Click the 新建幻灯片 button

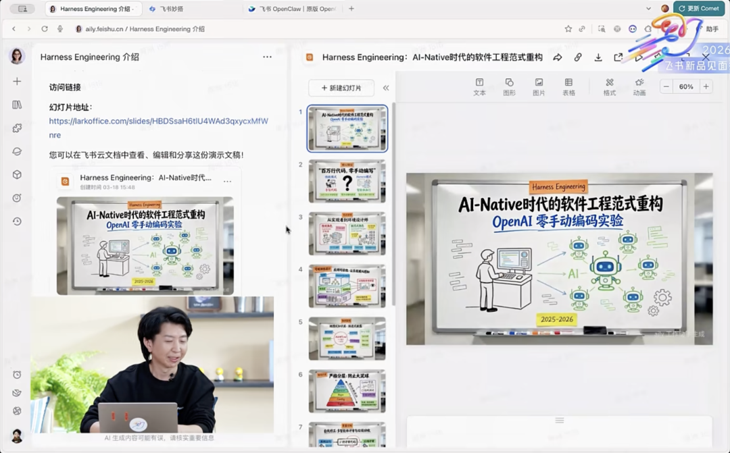pyautogui.click(x=341, y=88)
